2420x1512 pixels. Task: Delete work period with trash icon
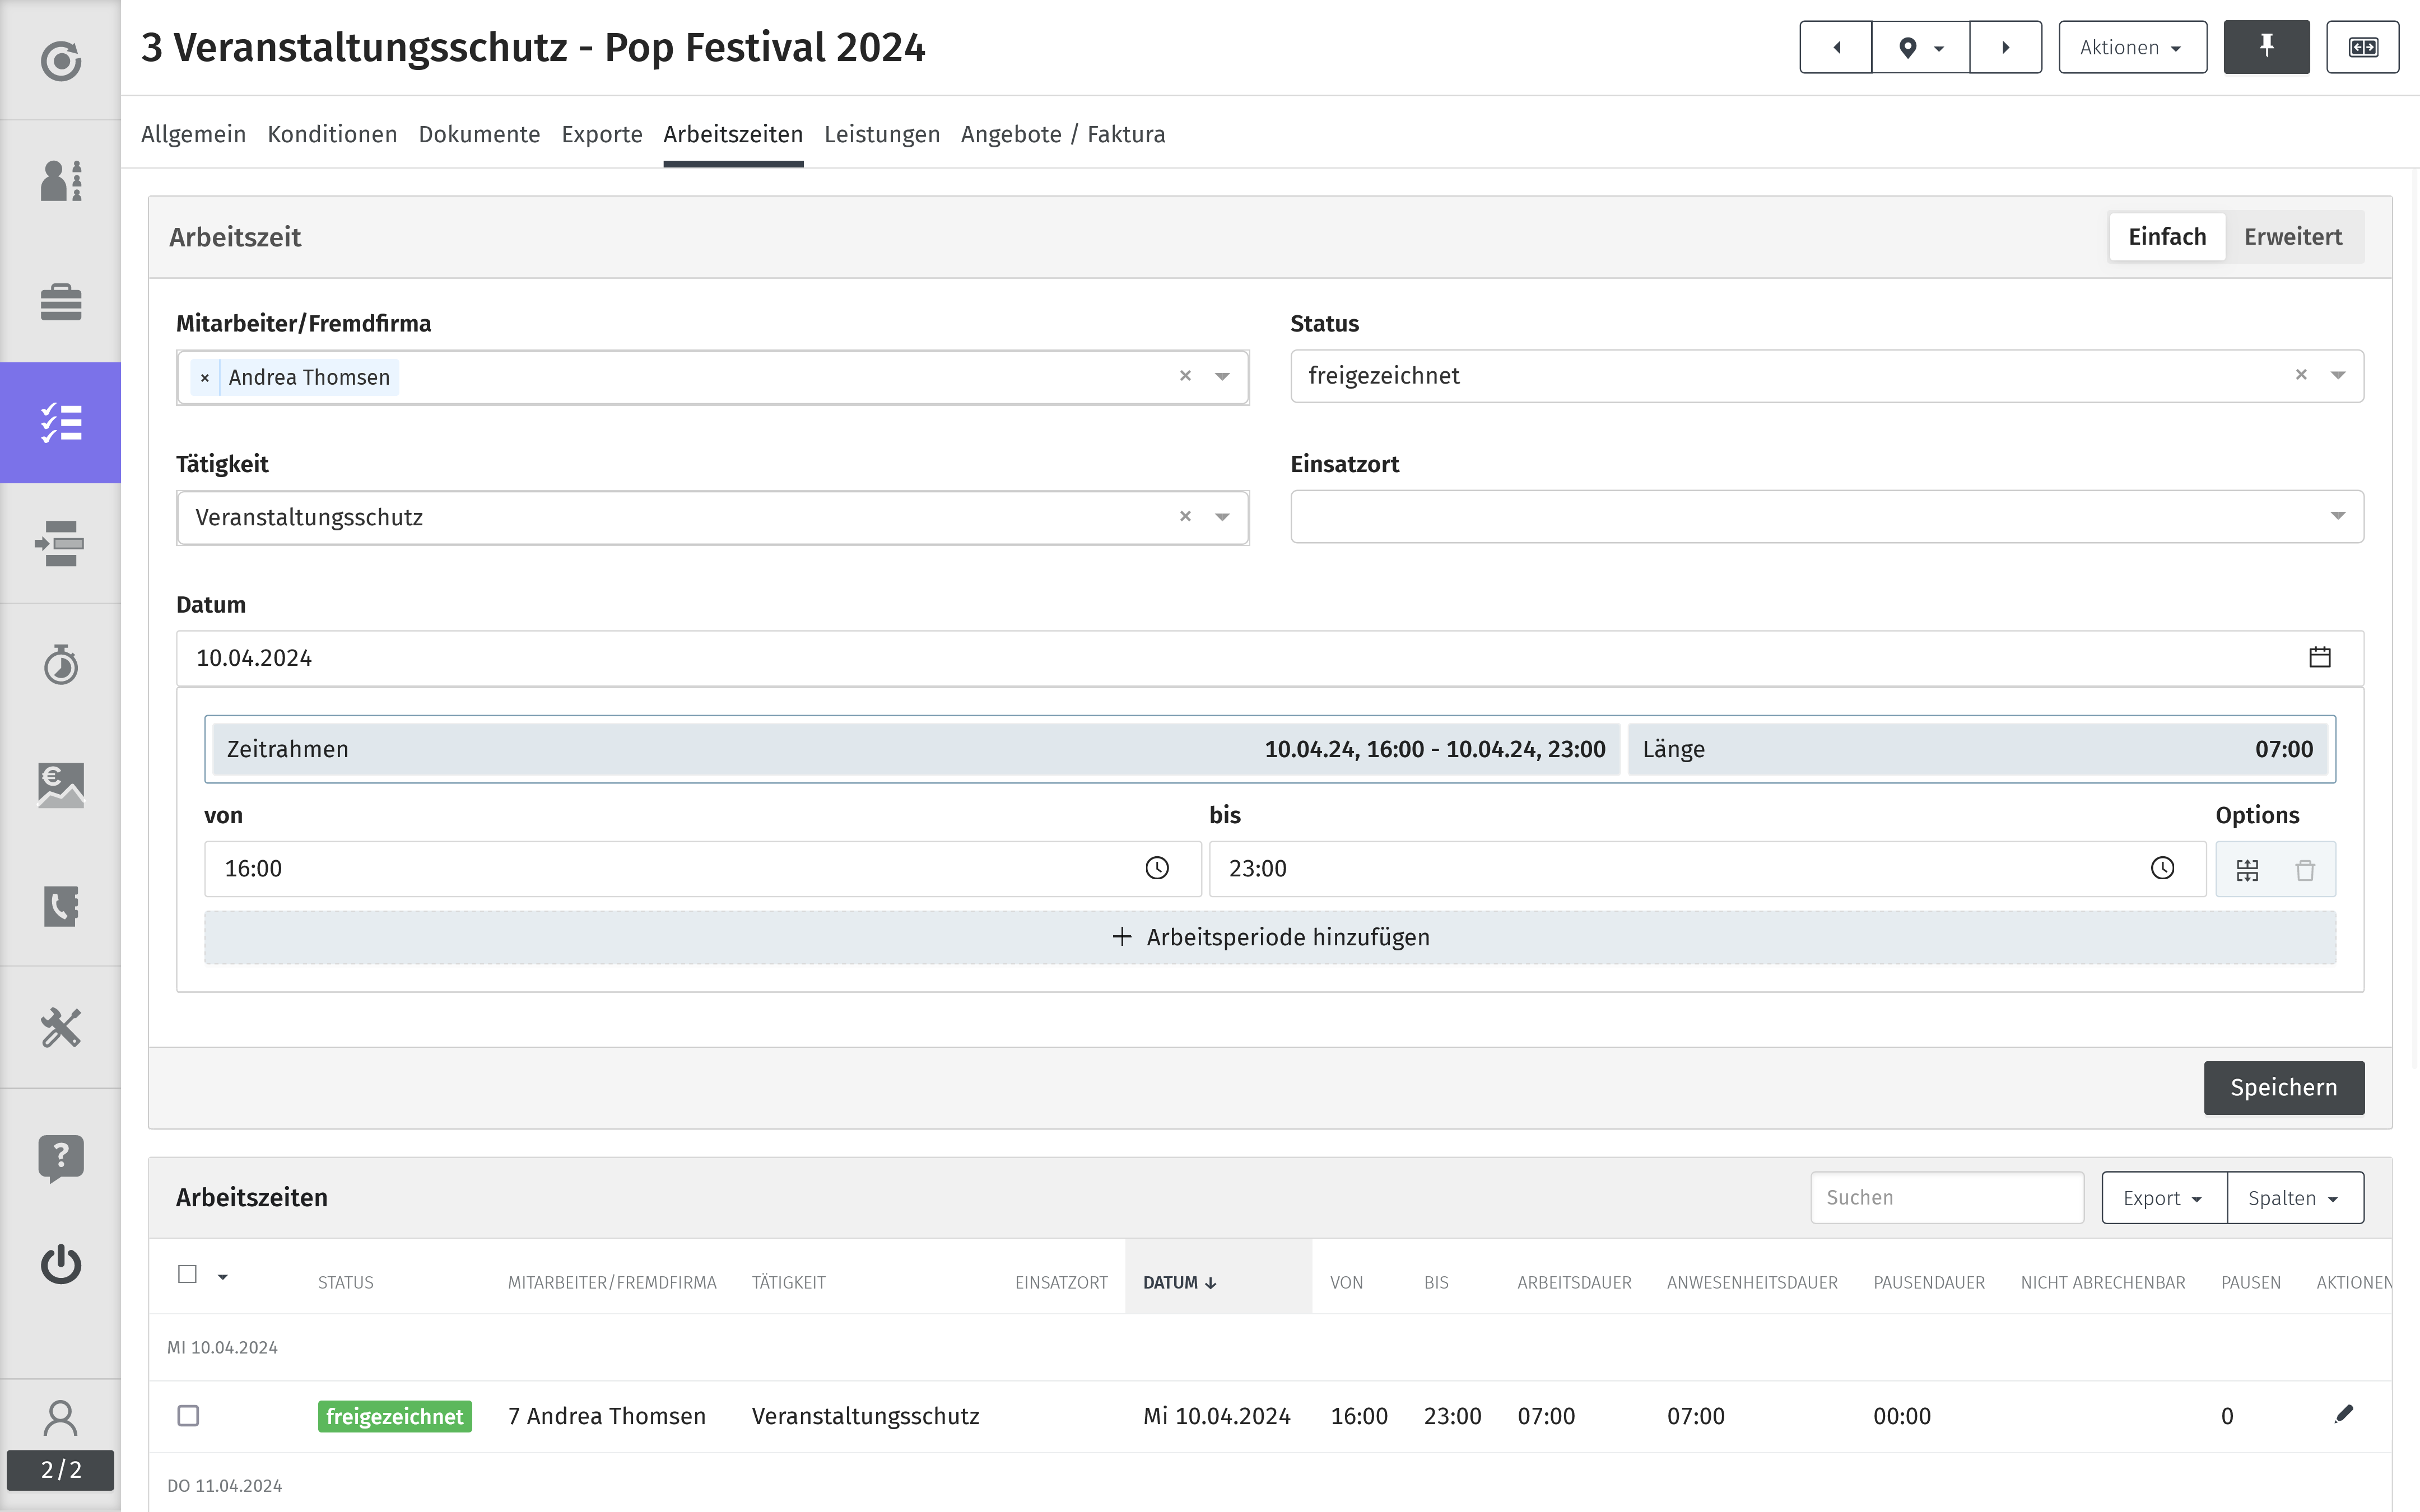(x=2305, y=869)
